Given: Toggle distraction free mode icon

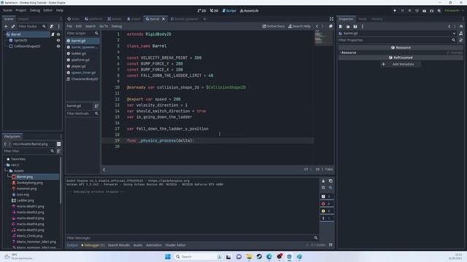Looking at the screenshot, I should coord(331,19).
